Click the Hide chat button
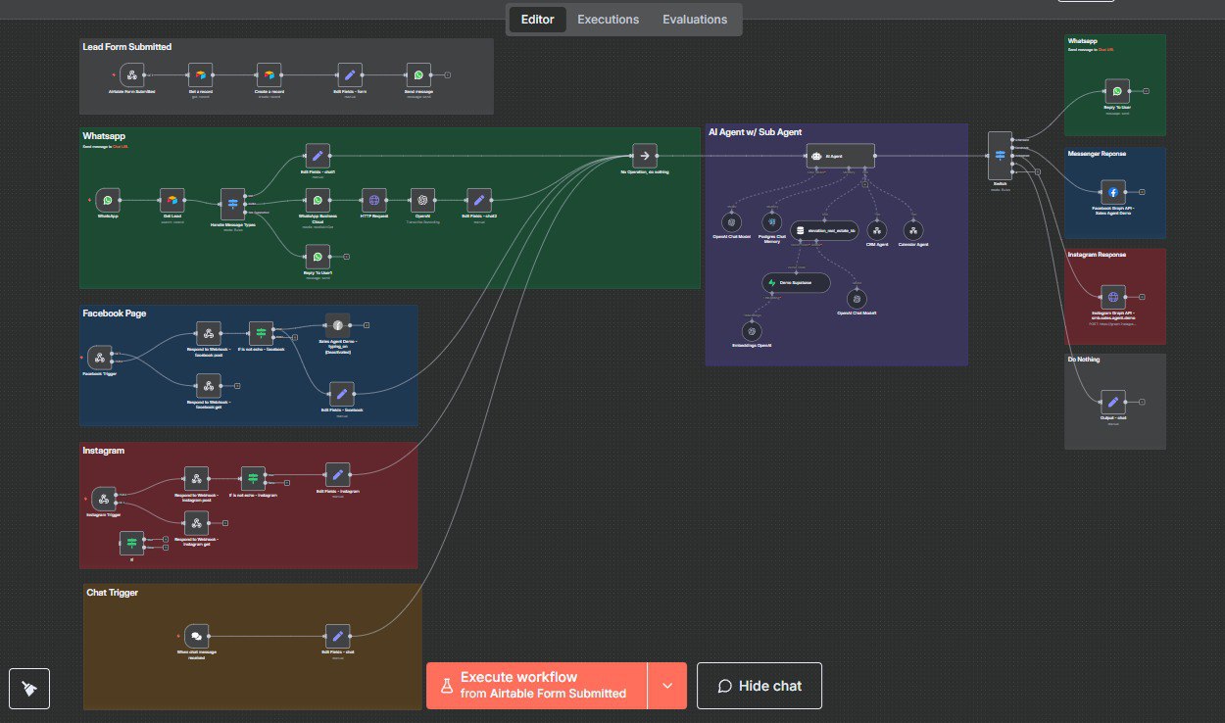The image size is (1225, 723). (x=759, y=686)
